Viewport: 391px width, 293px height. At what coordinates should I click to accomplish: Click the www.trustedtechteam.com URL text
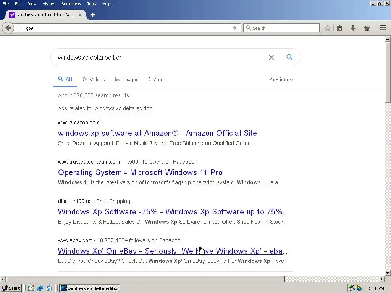point(89,162)
